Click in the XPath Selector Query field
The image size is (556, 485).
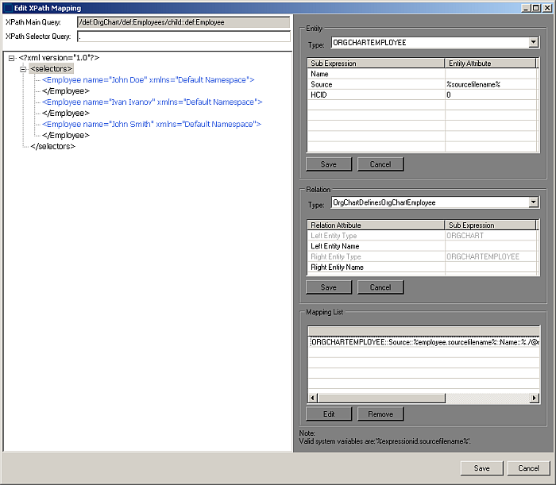click(183, 37)
